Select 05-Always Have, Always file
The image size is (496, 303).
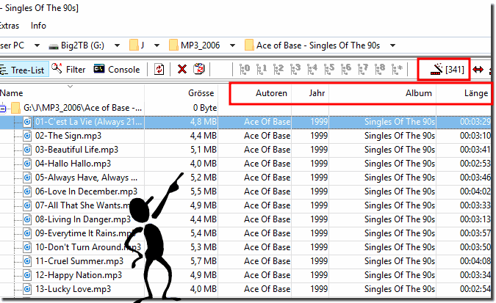point(86,178)
